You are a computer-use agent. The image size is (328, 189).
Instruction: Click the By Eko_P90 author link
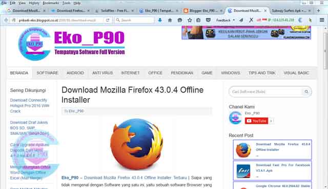click(x=76, y=111)
